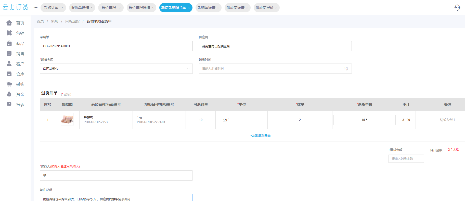Click the 云上订货 logo
Image resolution: width=465 pixels, height=201 pixels.
point(15,7)
